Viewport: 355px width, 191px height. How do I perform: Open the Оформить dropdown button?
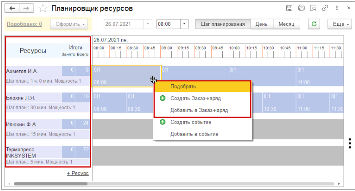pos(68,24)
